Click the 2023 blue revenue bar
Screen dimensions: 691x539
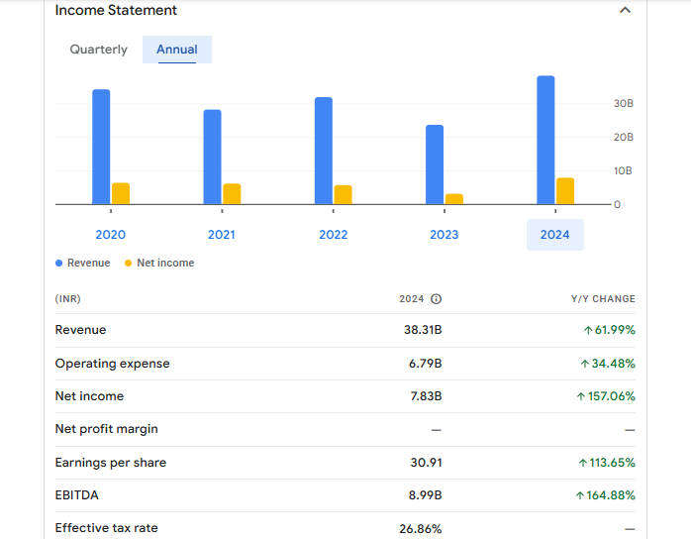(x=435, y=163)
